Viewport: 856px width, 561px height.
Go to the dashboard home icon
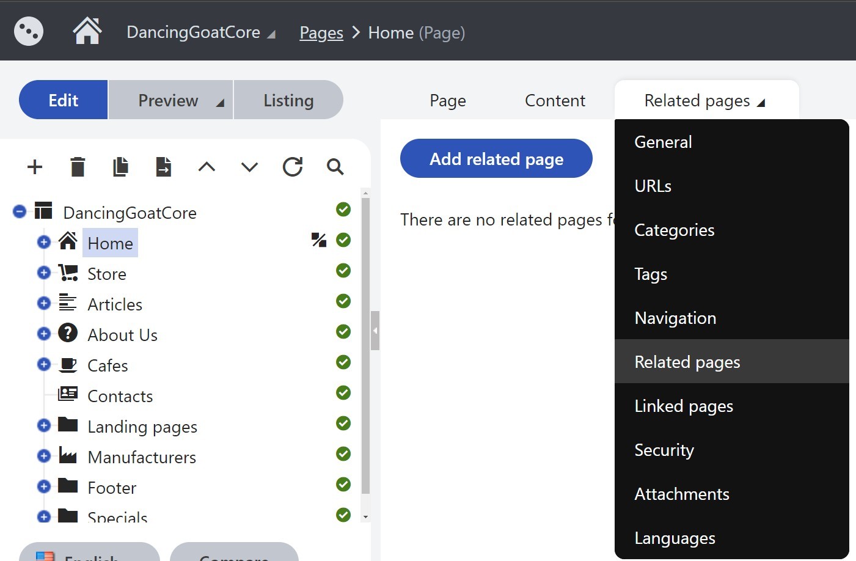[87, 31]
